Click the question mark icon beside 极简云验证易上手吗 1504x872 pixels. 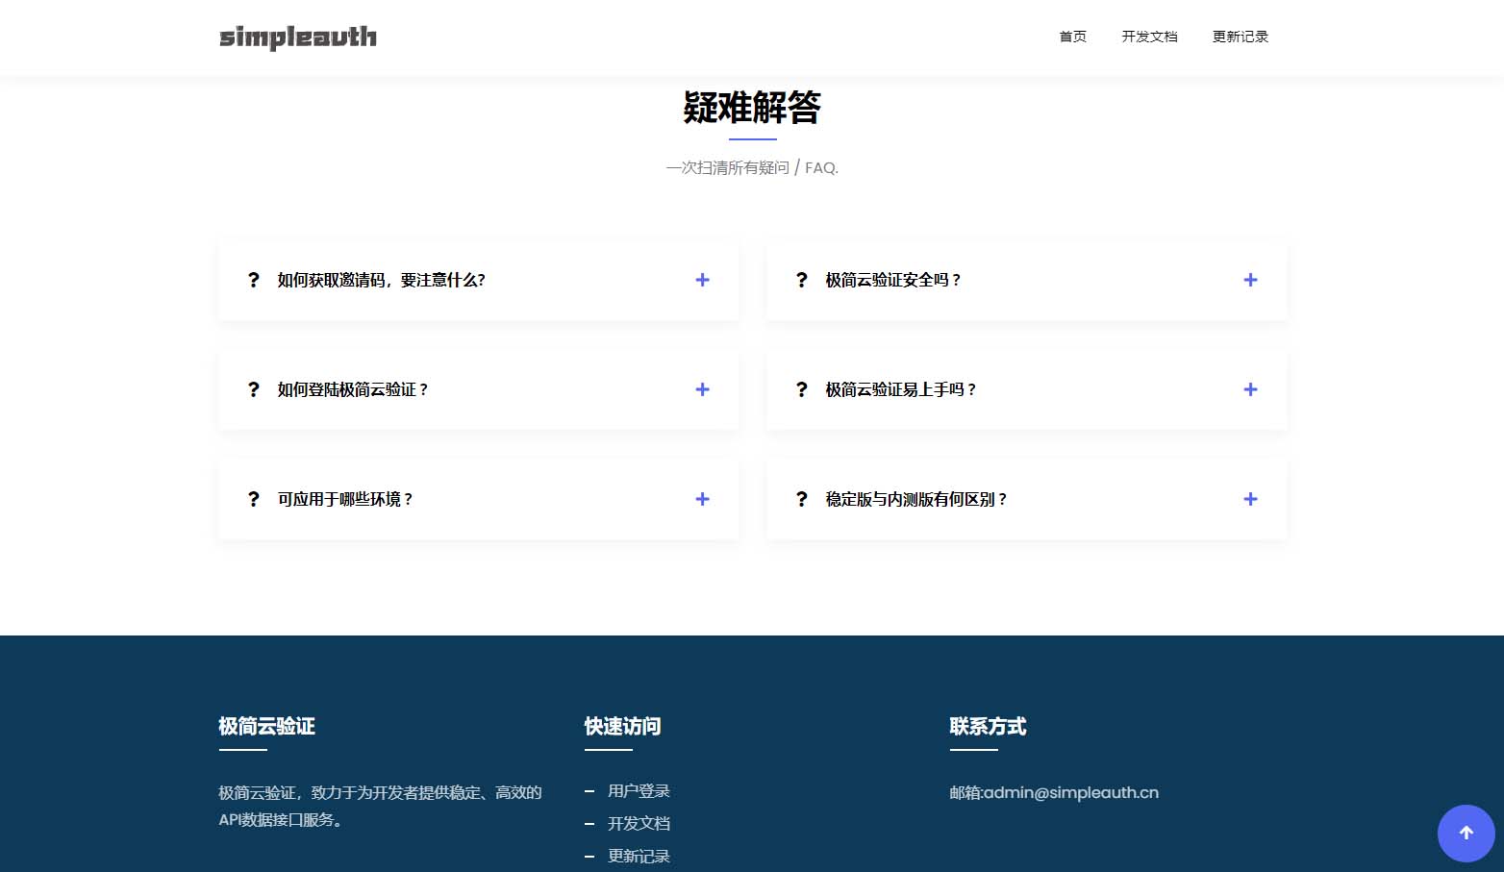point(801,389)
